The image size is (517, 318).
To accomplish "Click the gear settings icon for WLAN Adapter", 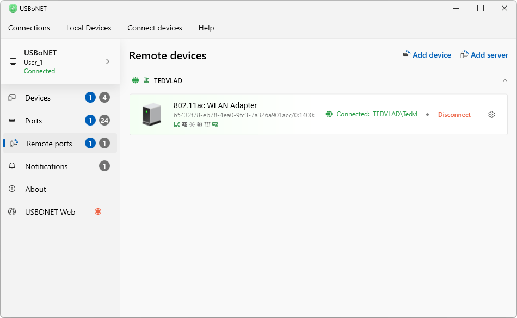I will [491, 115].
